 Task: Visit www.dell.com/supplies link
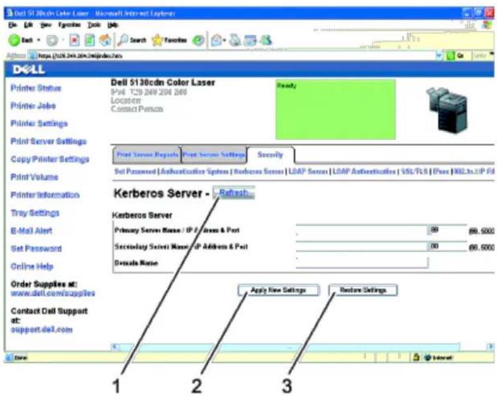(53, 293)
